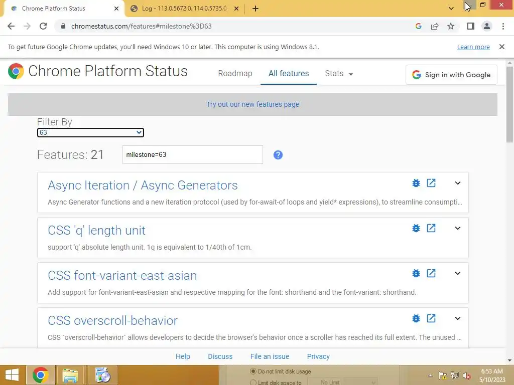Image resolution: width=514 pixels, height=385 pixels.
Task: Expand the CSS 'q' length unit chevron
Action: 458,228
